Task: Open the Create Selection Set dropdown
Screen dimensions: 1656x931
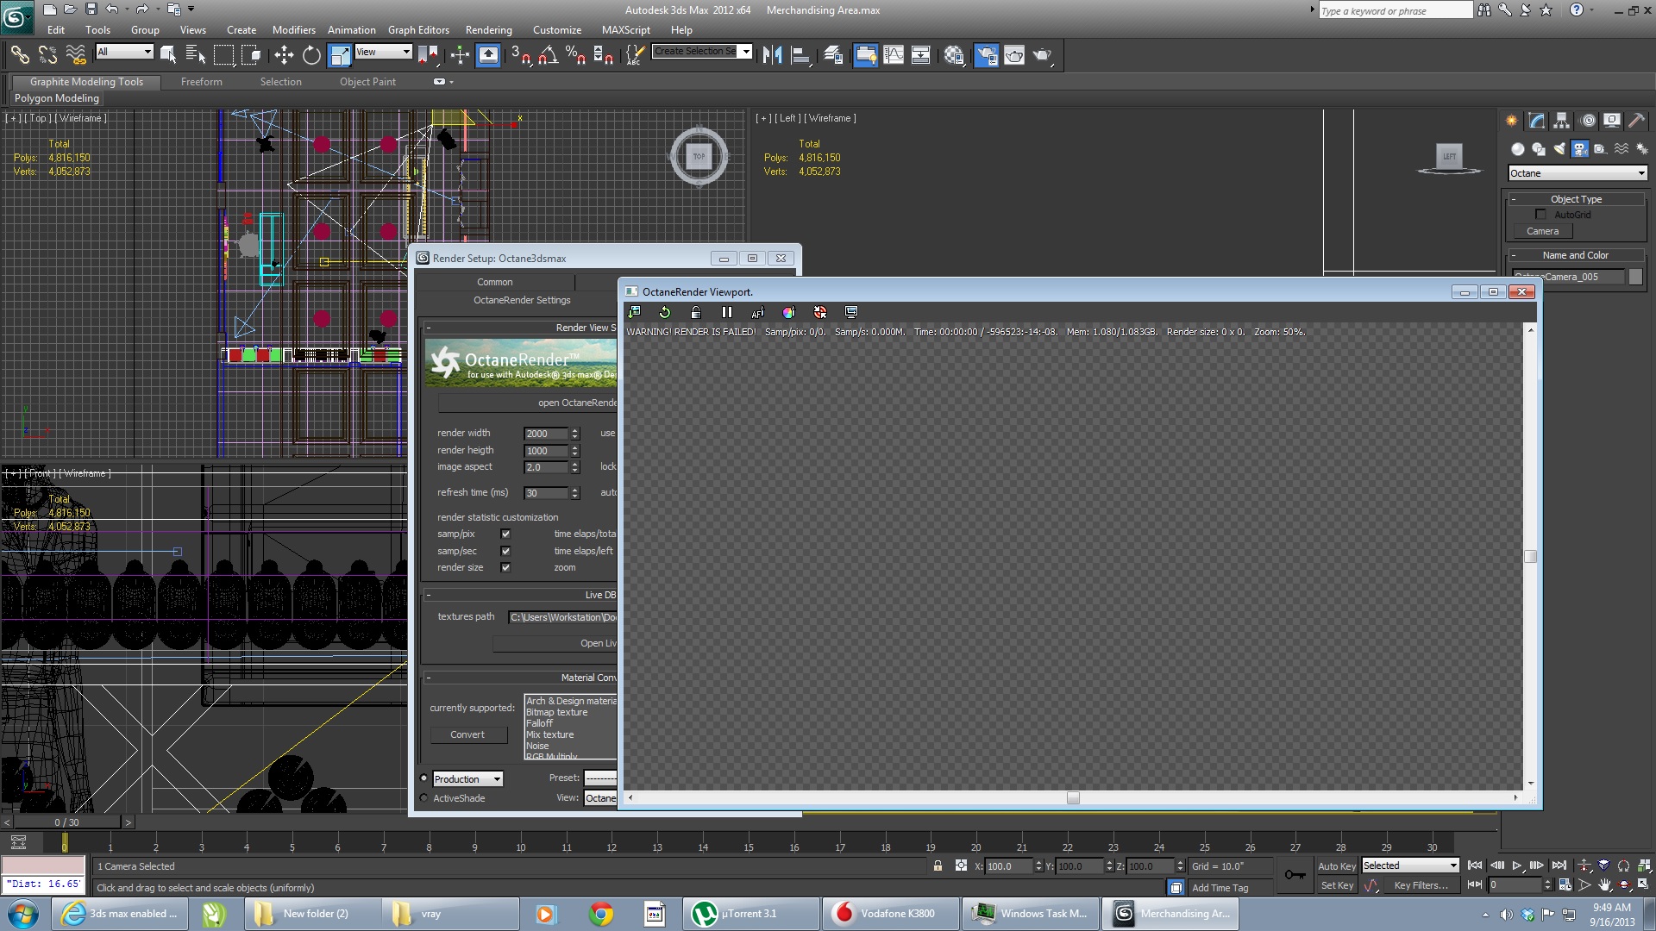Action: tap(746, 51)
